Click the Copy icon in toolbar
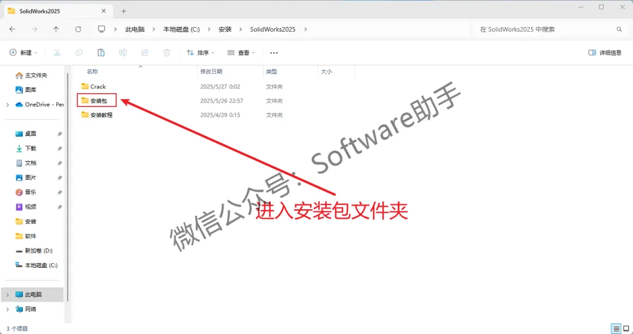The height and width of the screenshot is (334, 633). click(x=79, y=52)
